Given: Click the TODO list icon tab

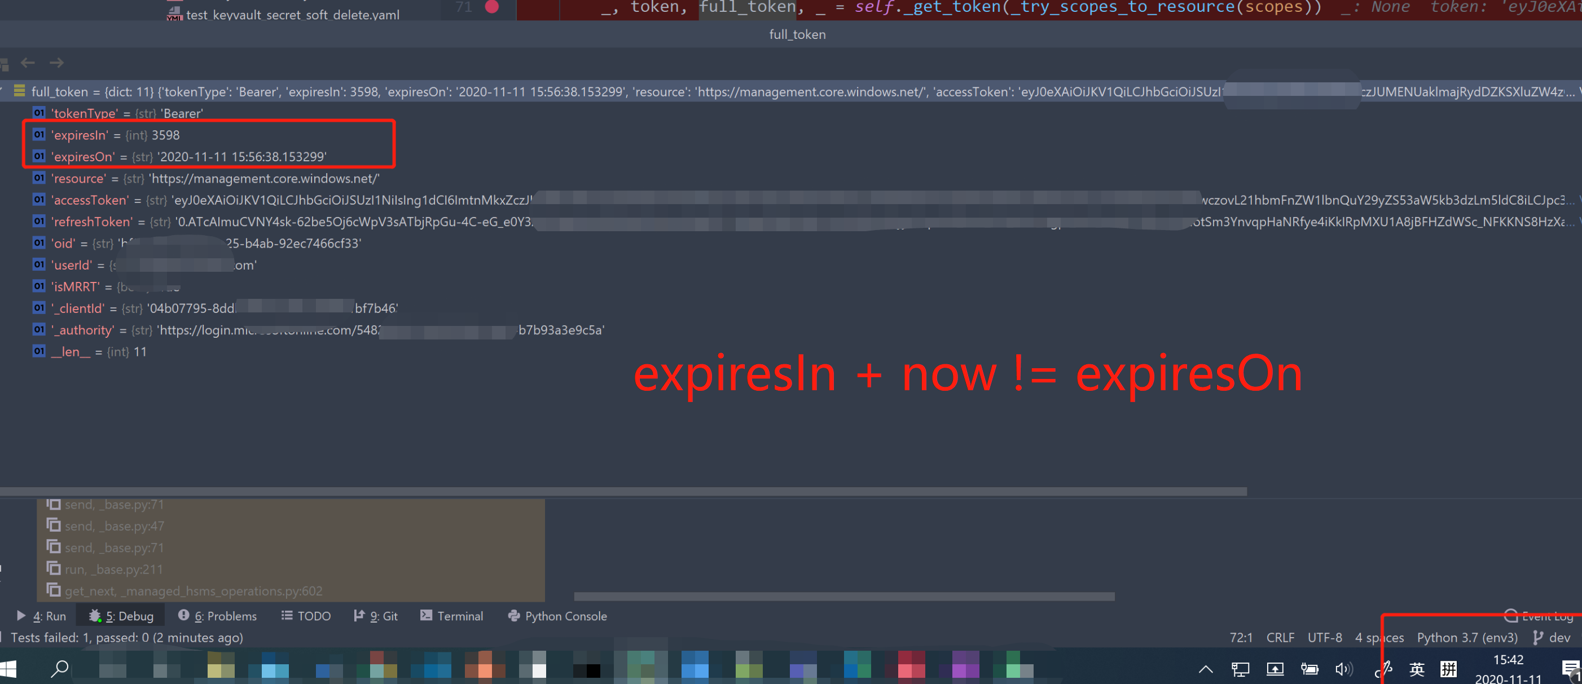Looking at the screenshot, I should coord(306,616).
